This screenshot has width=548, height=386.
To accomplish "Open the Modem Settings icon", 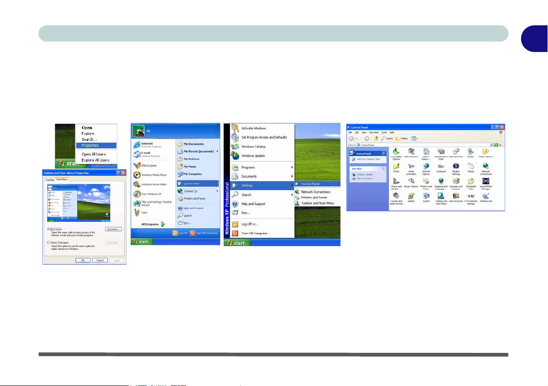I will point(456,169).
